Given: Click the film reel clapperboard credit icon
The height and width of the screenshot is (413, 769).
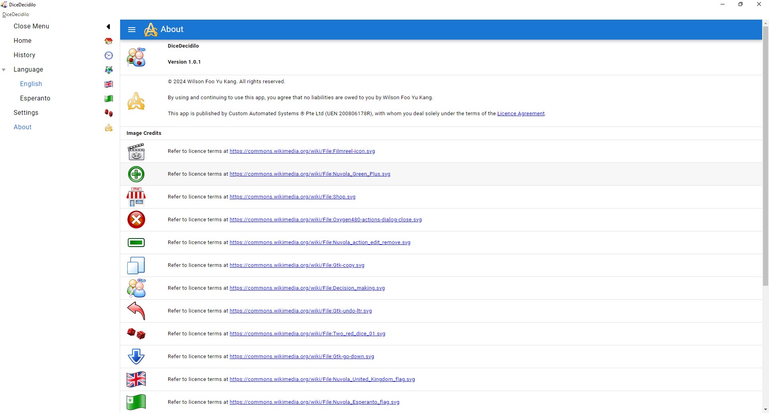Looking at the screenshot, I should [x=136, y=151].
